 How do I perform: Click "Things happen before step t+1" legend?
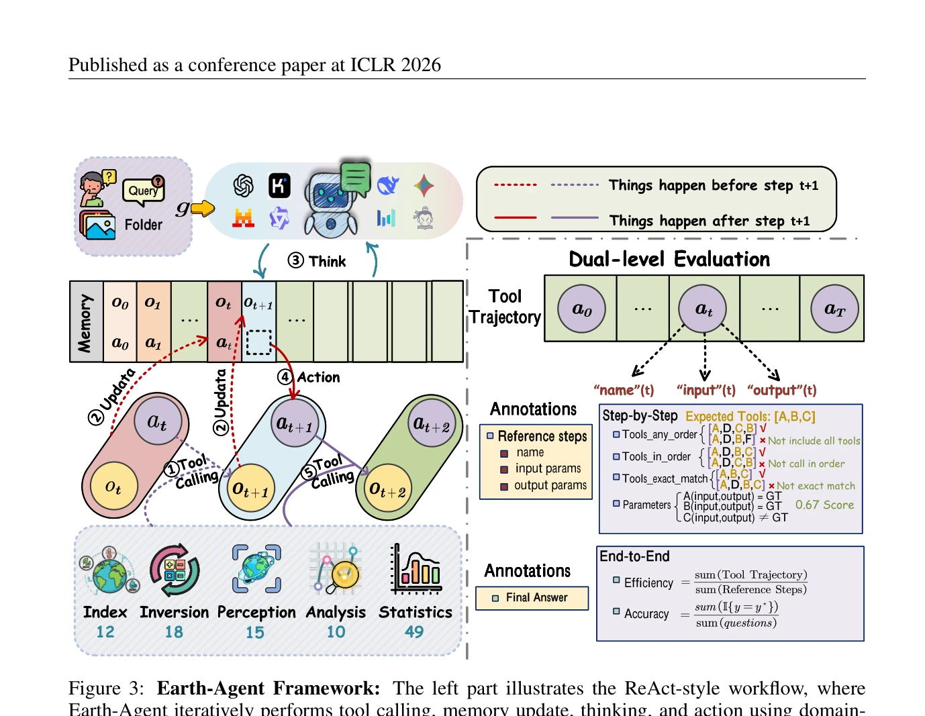click(x=714, y=185)
